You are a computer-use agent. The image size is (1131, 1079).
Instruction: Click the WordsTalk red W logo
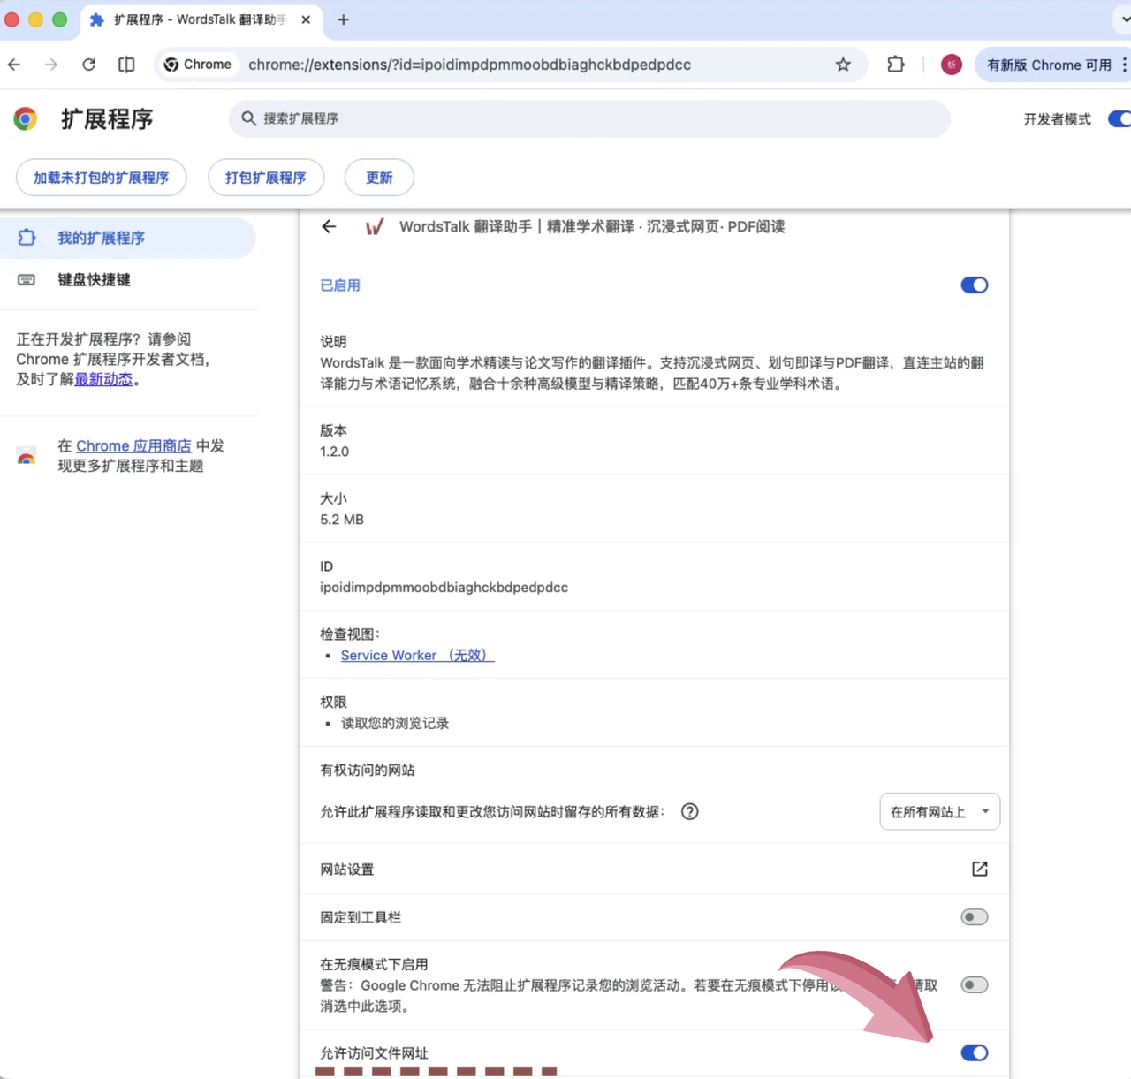point(375,227)
